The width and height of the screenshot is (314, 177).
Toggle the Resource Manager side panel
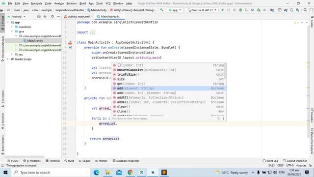(x=2, y=49)
